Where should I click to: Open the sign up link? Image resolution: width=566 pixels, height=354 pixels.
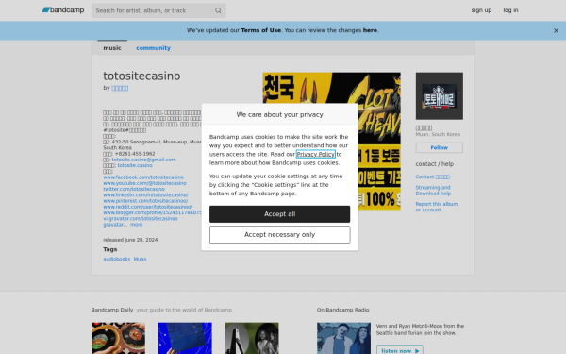(481, 10)
